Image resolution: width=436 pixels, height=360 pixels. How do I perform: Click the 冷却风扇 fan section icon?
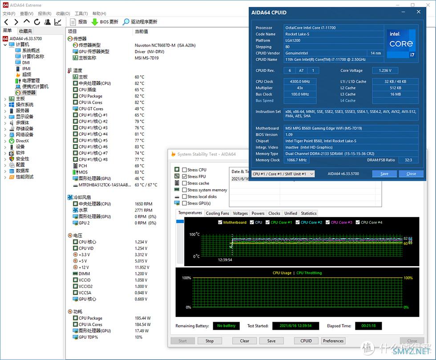[70, 197]
